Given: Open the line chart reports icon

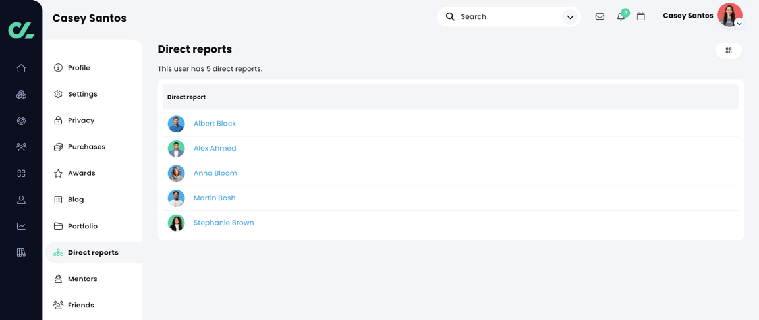Looking at the screenshot, I should (21, 226).
